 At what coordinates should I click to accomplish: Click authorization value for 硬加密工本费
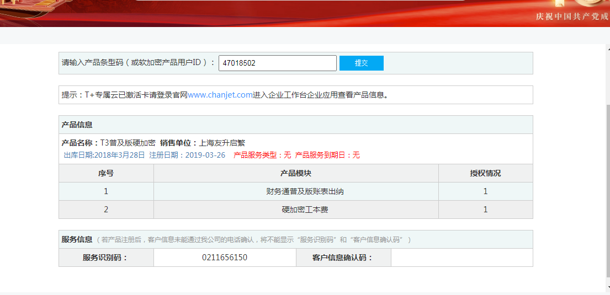coord(485,210)
